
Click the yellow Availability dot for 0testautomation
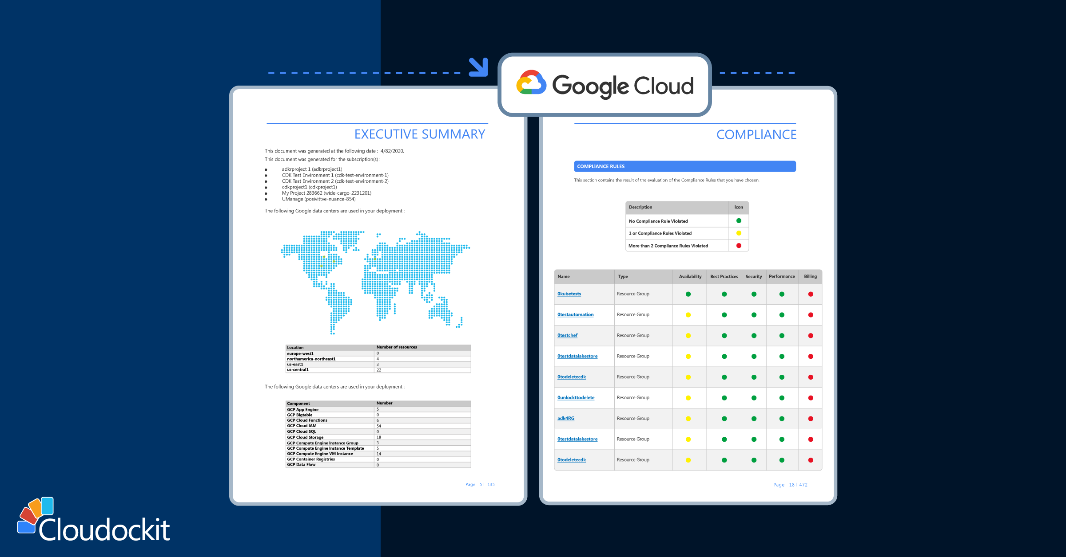point(688,315)
